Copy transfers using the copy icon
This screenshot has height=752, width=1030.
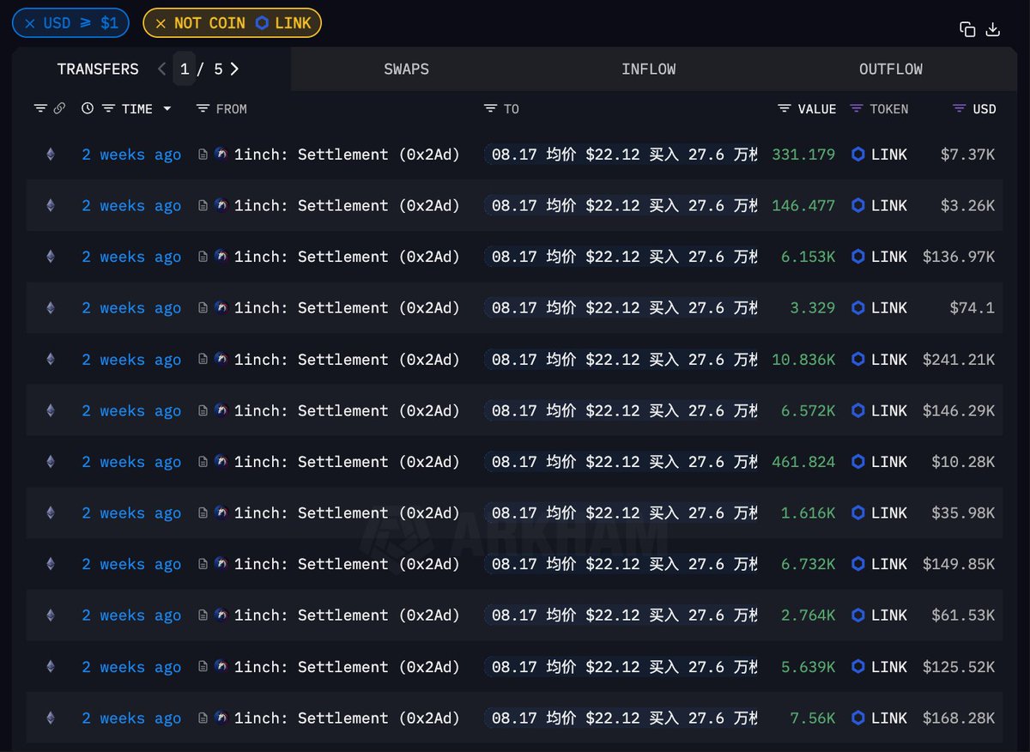(967, 29)
